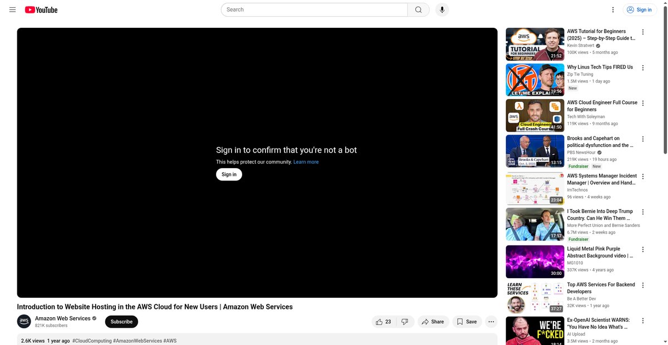Screen dimensions: 668x345
Task: Open the hamburger guide menu
Action: [12, 9]
